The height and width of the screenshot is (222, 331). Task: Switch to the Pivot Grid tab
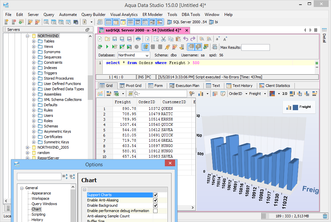click(131, 86)
